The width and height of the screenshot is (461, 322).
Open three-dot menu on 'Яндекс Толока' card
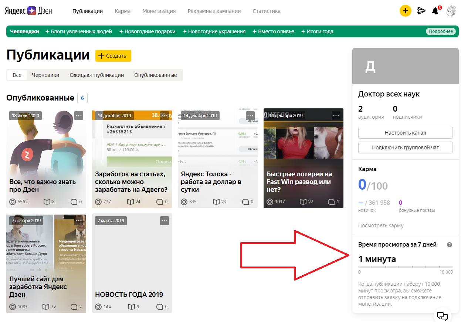[x=250, y=116]
